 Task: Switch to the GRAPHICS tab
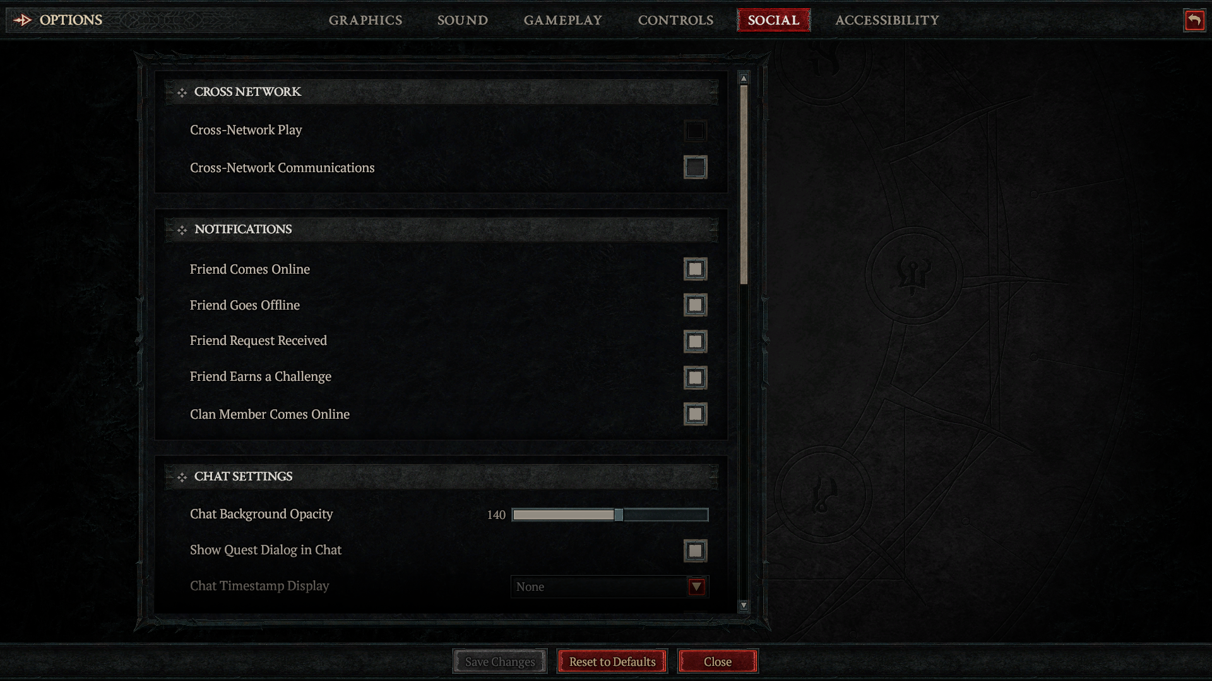[x=365, y=19]
